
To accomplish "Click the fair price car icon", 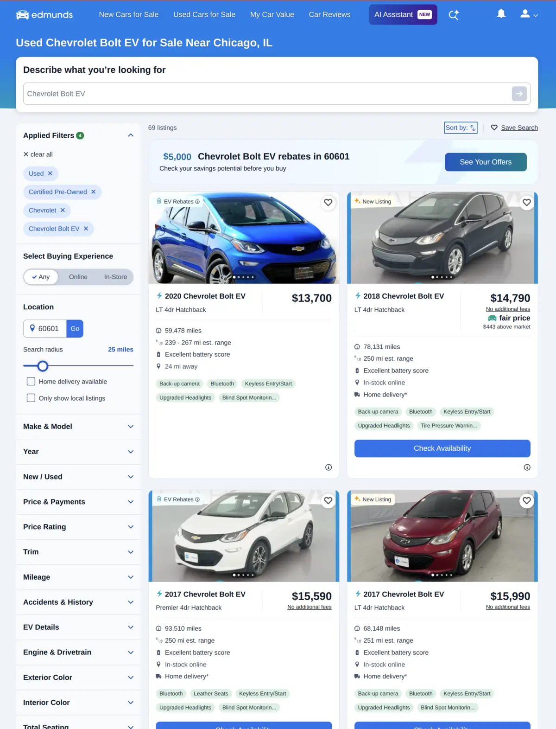I will coord(492,318).
